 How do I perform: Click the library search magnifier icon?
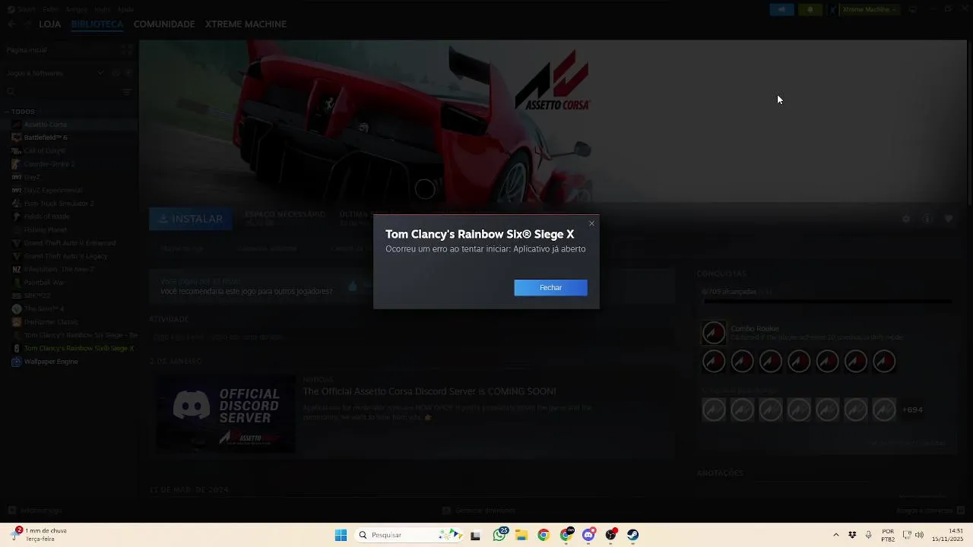[11, 92]
